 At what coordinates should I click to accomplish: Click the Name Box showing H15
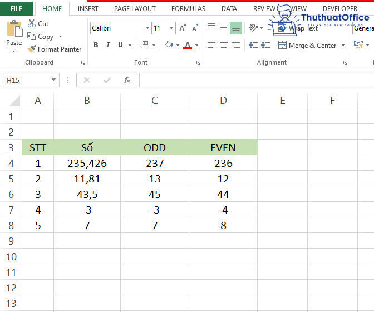pos(27,80)
